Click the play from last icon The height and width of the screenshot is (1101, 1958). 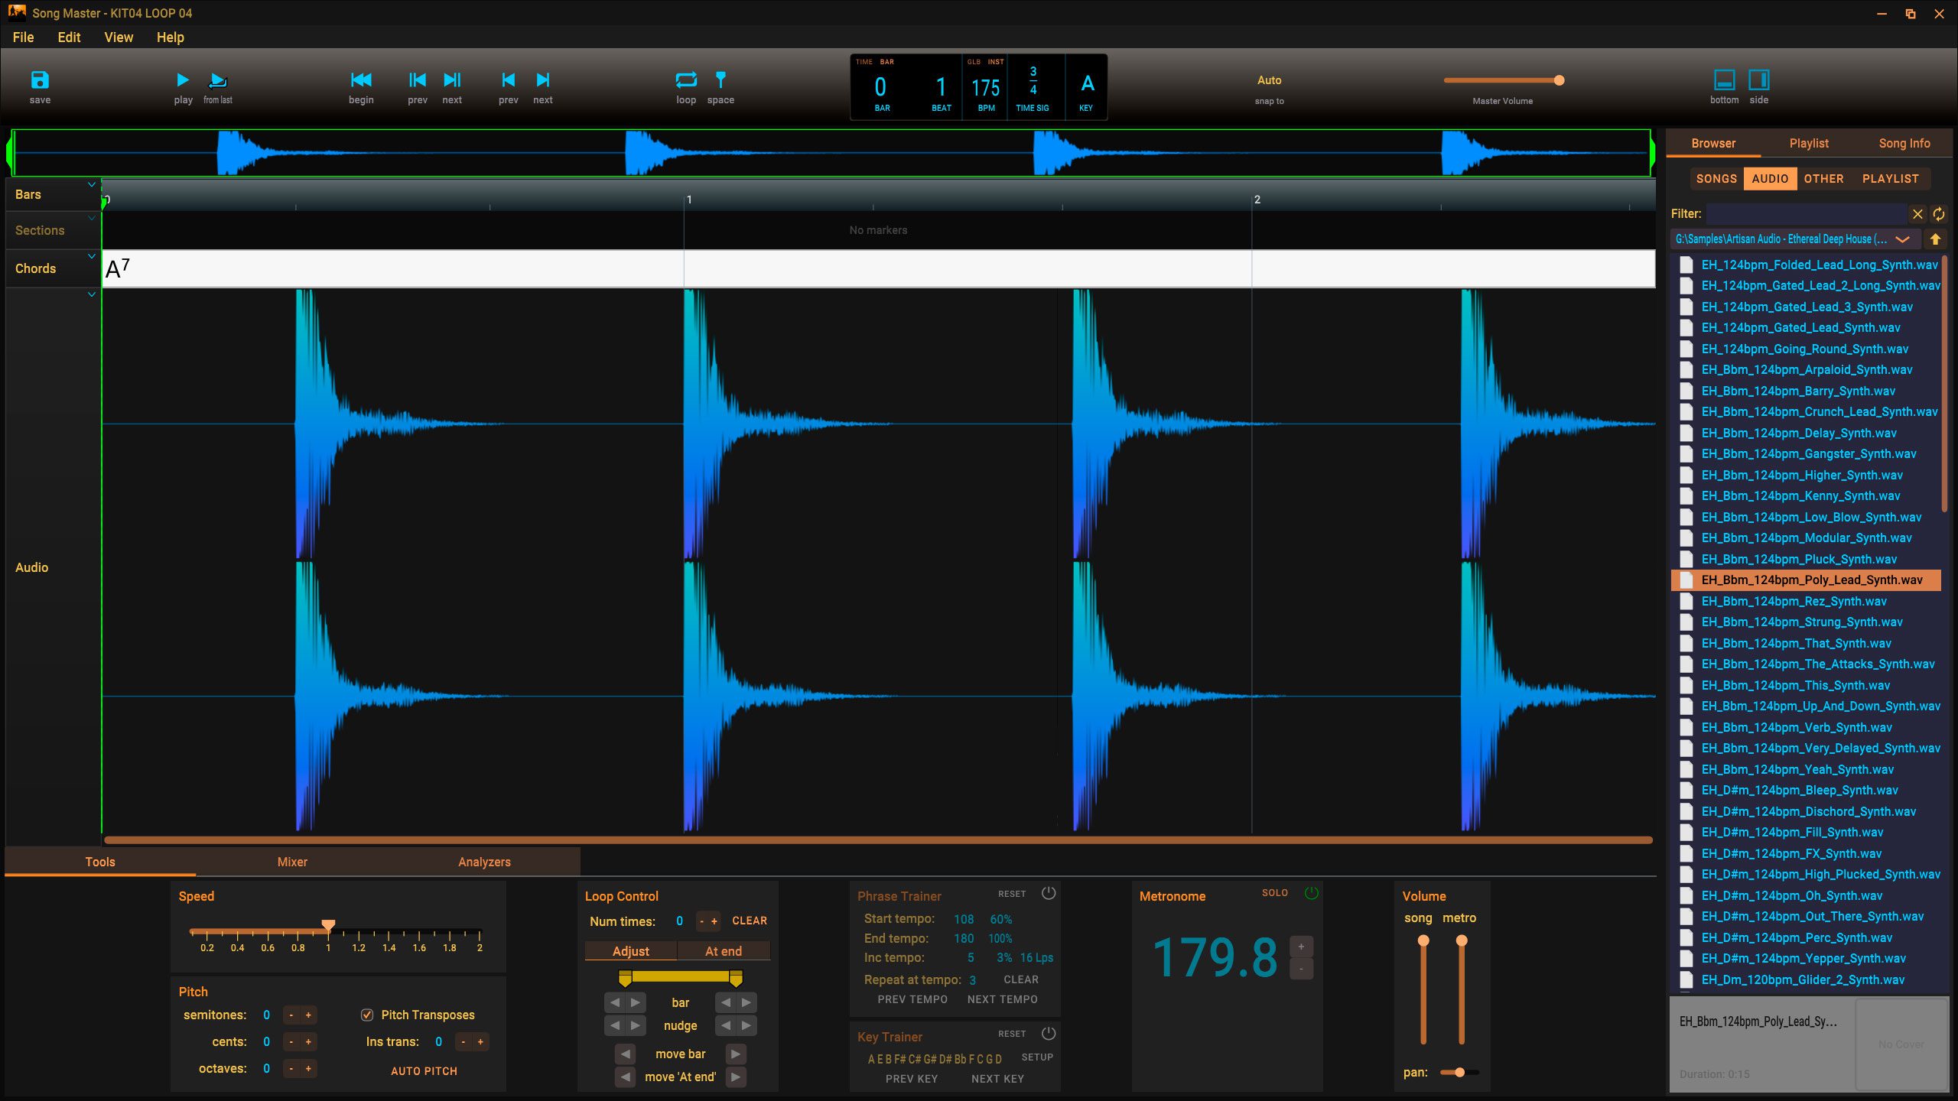point(218,80)
